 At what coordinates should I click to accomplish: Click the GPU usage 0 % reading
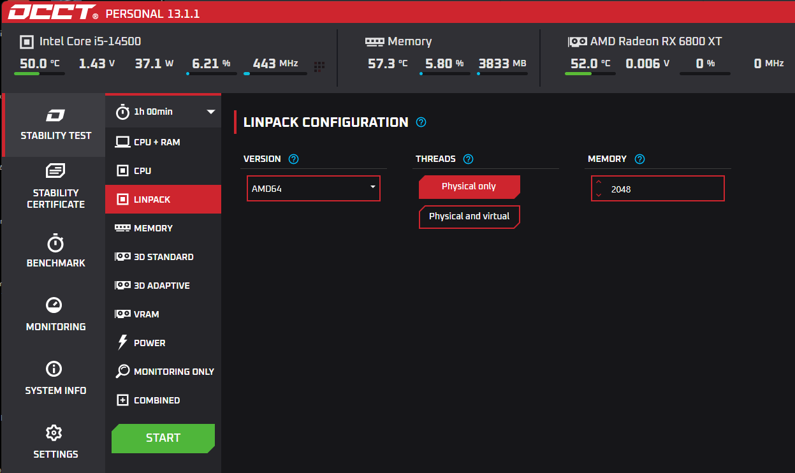705,64
